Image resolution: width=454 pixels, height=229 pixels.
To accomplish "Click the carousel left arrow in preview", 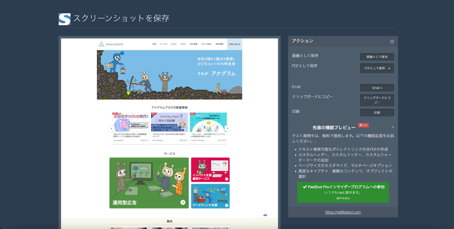I will pyautogui.click(x=111, y=128).
